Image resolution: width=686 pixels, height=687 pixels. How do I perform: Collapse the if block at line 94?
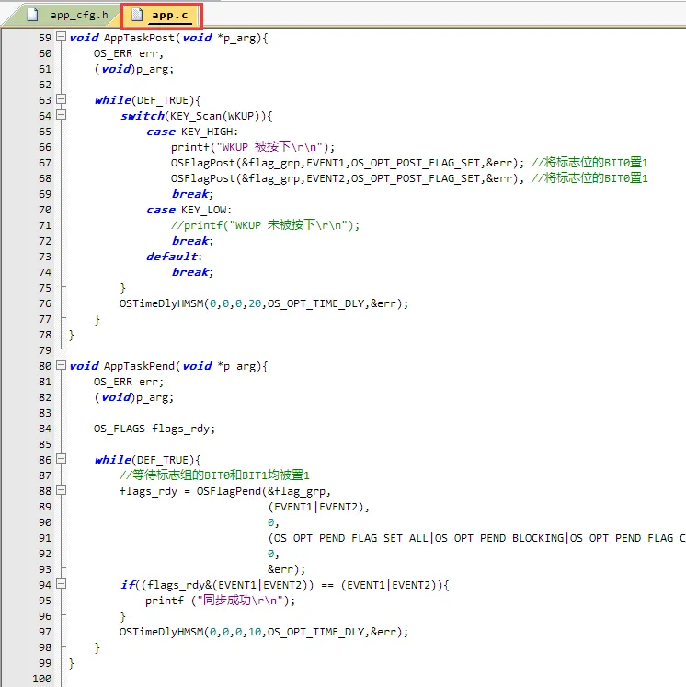[x=61, y=585]
